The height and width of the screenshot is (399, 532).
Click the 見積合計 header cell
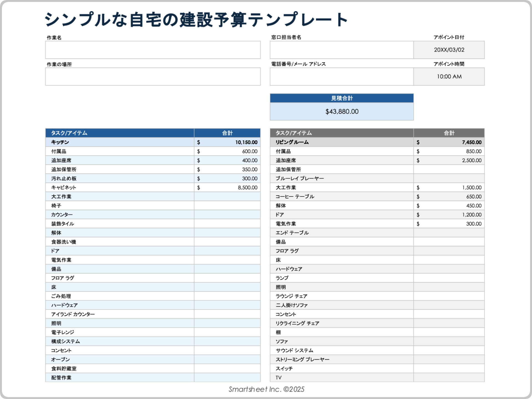coord(342,98)
